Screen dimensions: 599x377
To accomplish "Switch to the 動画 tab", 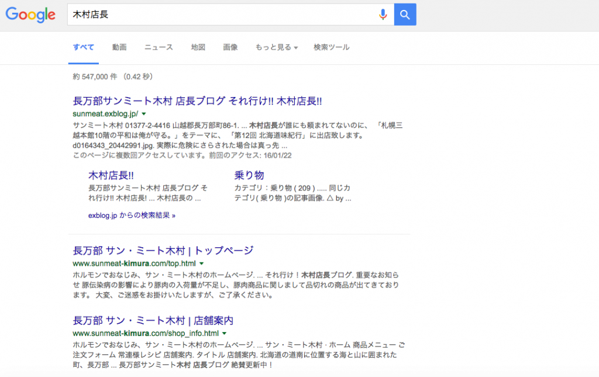I will (x=119, y=47).
